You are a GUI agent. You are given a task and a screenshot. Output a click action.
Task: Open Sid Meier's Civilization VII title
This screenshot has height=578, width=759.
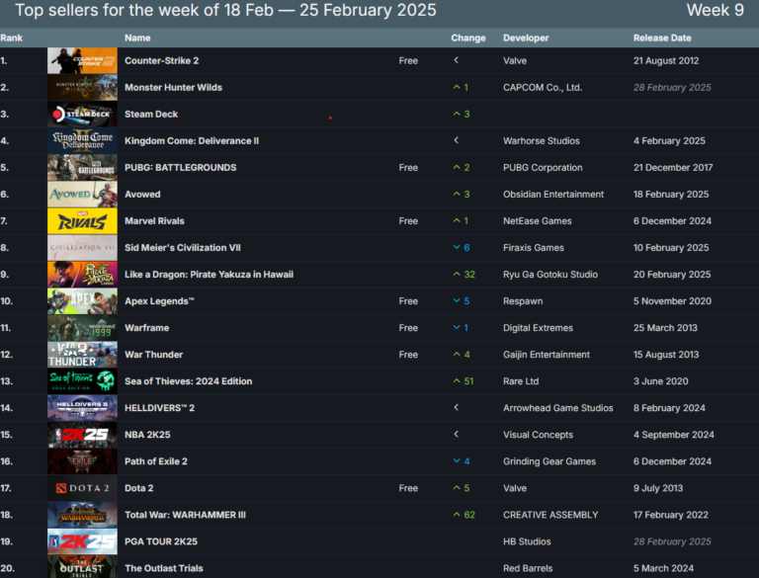(182, 248)
